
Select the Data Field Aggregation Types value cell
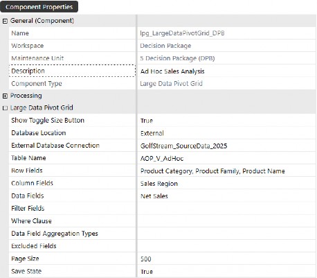[x=226, y=234]
